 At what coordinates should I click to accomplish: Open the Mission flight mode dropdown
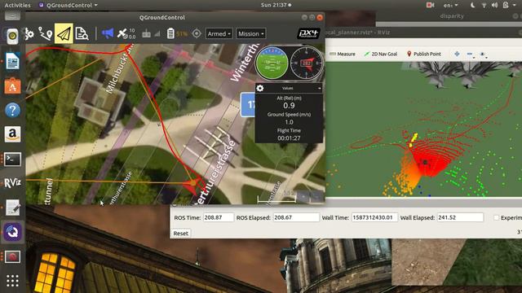250,33
